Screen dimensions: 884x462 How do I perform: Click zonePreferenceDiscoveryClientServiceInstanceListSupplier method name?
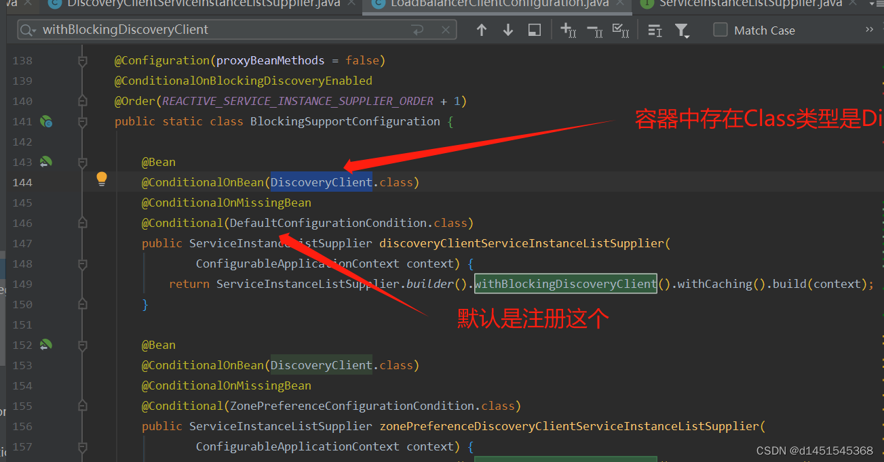[569, 426]
